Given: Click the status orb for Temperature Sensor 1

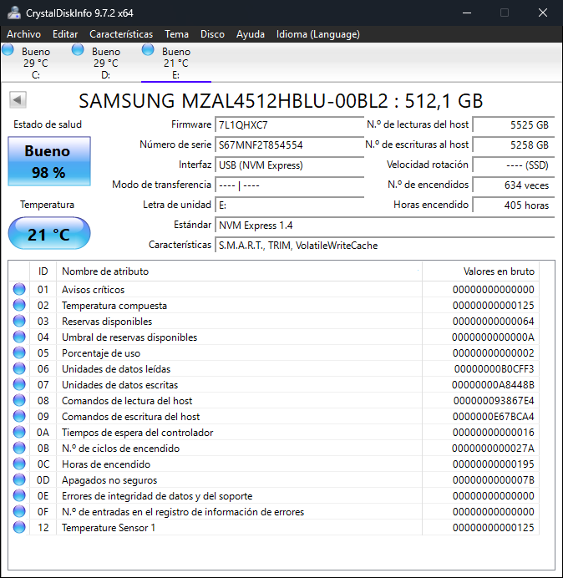Looking at the screenshot, I should pos(19,527).
